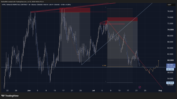The height and width of the screenshot is (99, 177).
Task: Click the 54.000 price axis label
Action: point(170,79)
